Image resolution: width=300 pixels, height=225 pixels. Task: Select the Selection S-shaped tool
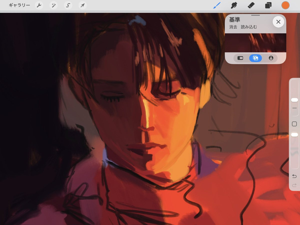68,5
